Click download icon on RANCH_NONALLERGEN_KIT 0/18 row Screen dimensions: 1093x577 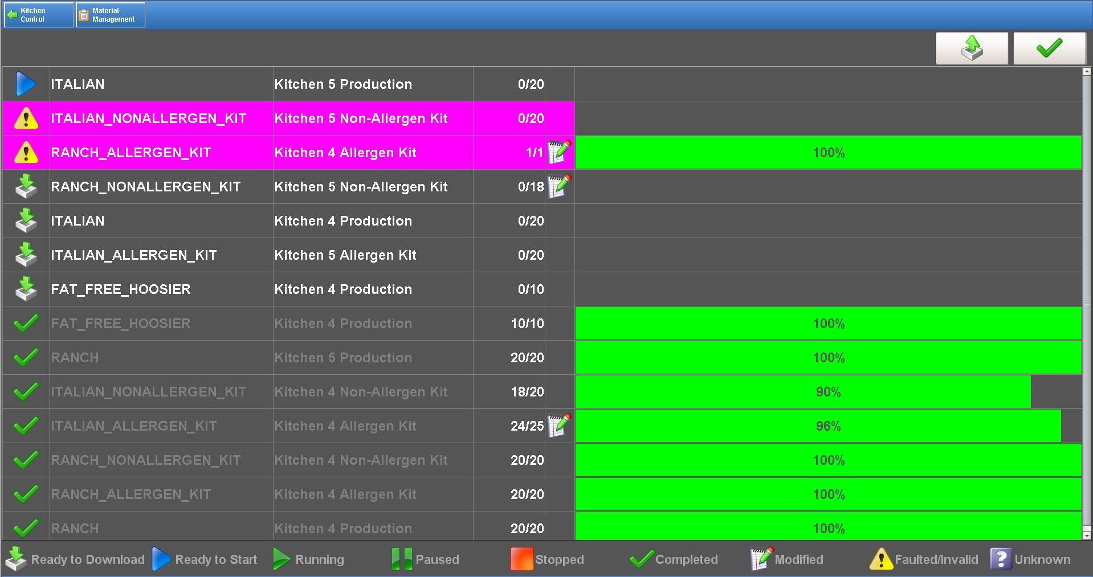point(26,187)
